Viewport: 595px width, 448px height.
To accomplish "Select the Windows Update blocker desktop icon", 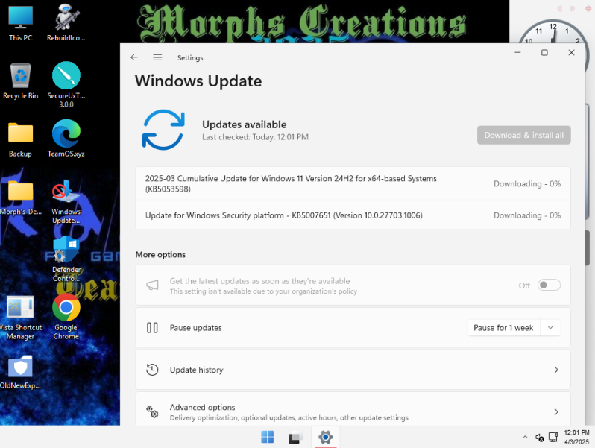I will click(66, 202).
